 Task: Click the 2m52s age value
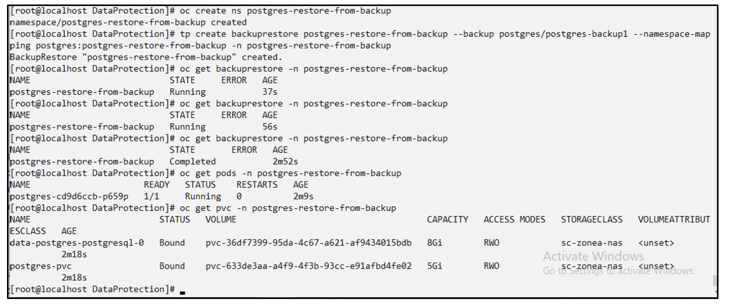click(x=285, y=161)
